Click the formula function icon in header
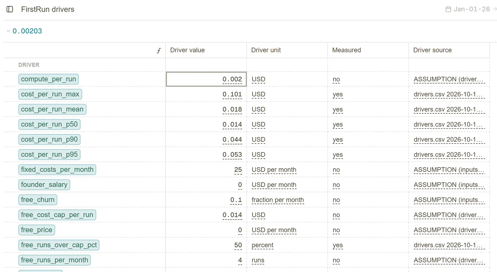This screenshot has height=272, width=497. coord(159,50)
